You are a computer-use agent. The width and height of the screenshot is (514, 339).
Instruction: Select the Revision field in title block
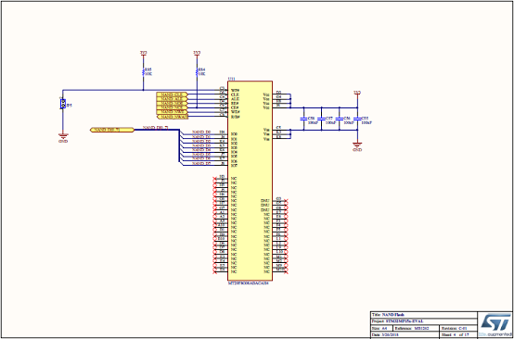(x=458, y=328)
